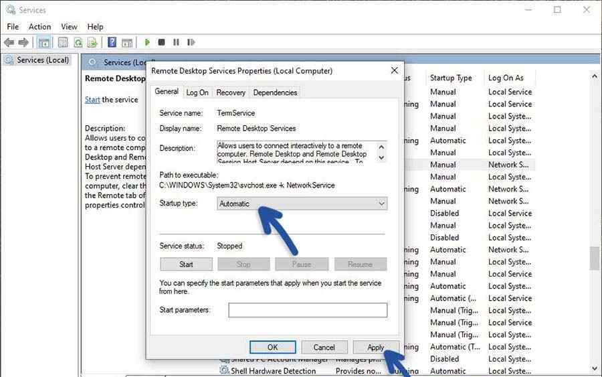602x377 pixels.
Task: Click the 'Start' link for the service
Action: [92, 100]
